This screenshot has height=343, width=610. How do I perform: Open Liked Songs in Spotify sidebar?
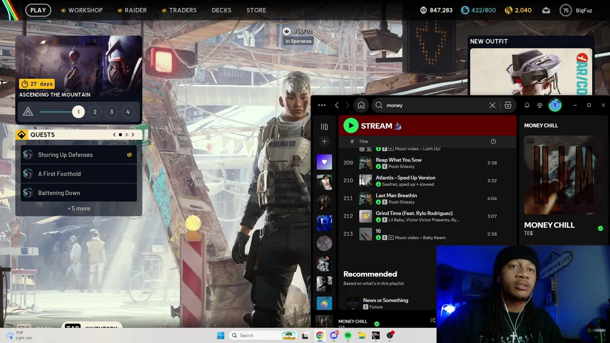325,162
